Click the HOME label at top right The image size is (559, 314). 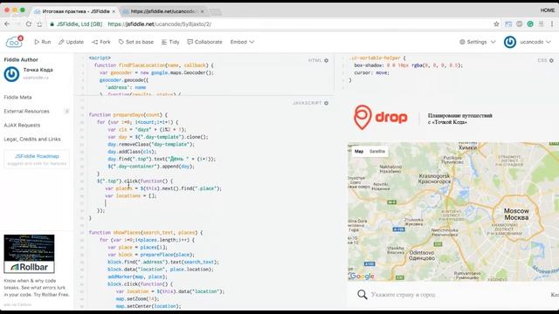pyautogui.click(x=548, y=10)
